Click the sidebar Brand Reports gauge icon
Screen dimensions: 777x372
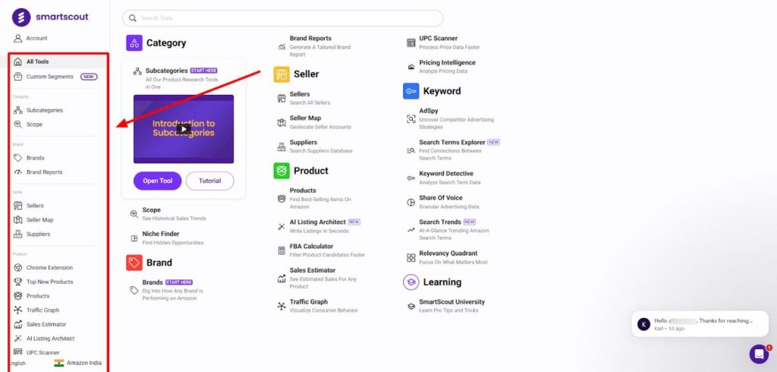(18, 172)
